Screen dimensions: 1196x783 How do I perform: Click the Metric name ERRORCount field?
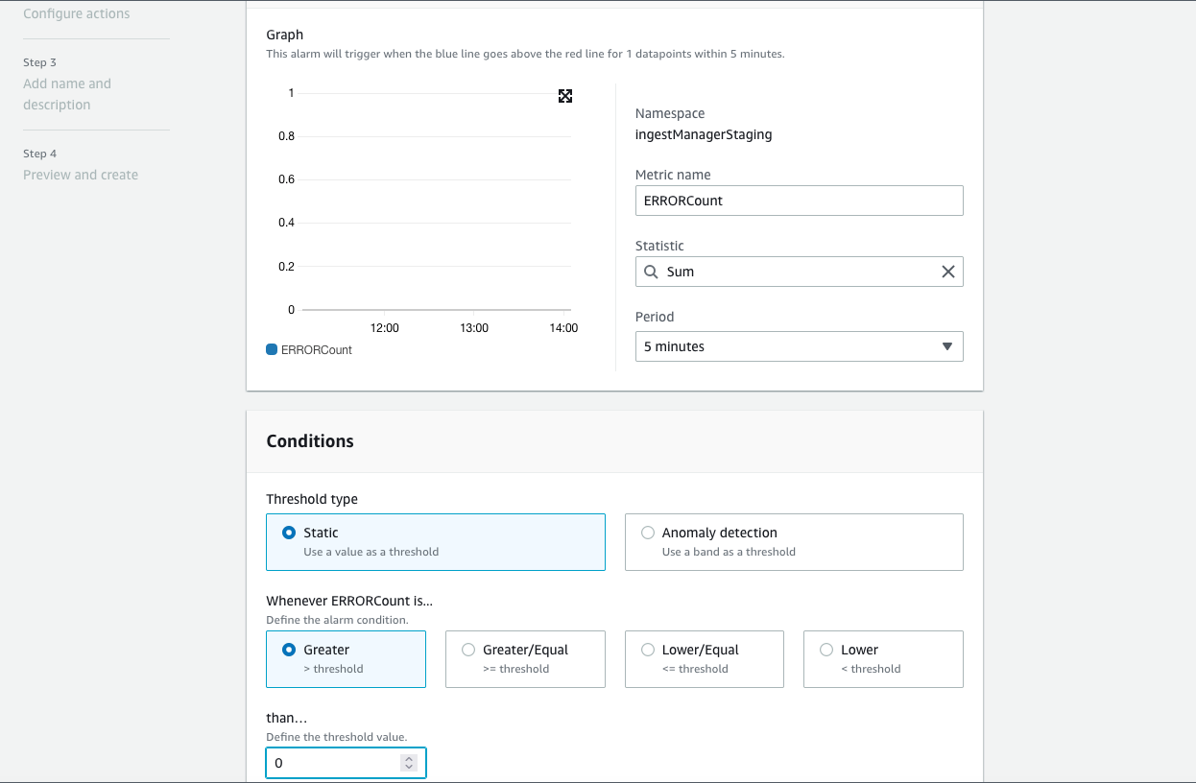(x=799, y=201)
